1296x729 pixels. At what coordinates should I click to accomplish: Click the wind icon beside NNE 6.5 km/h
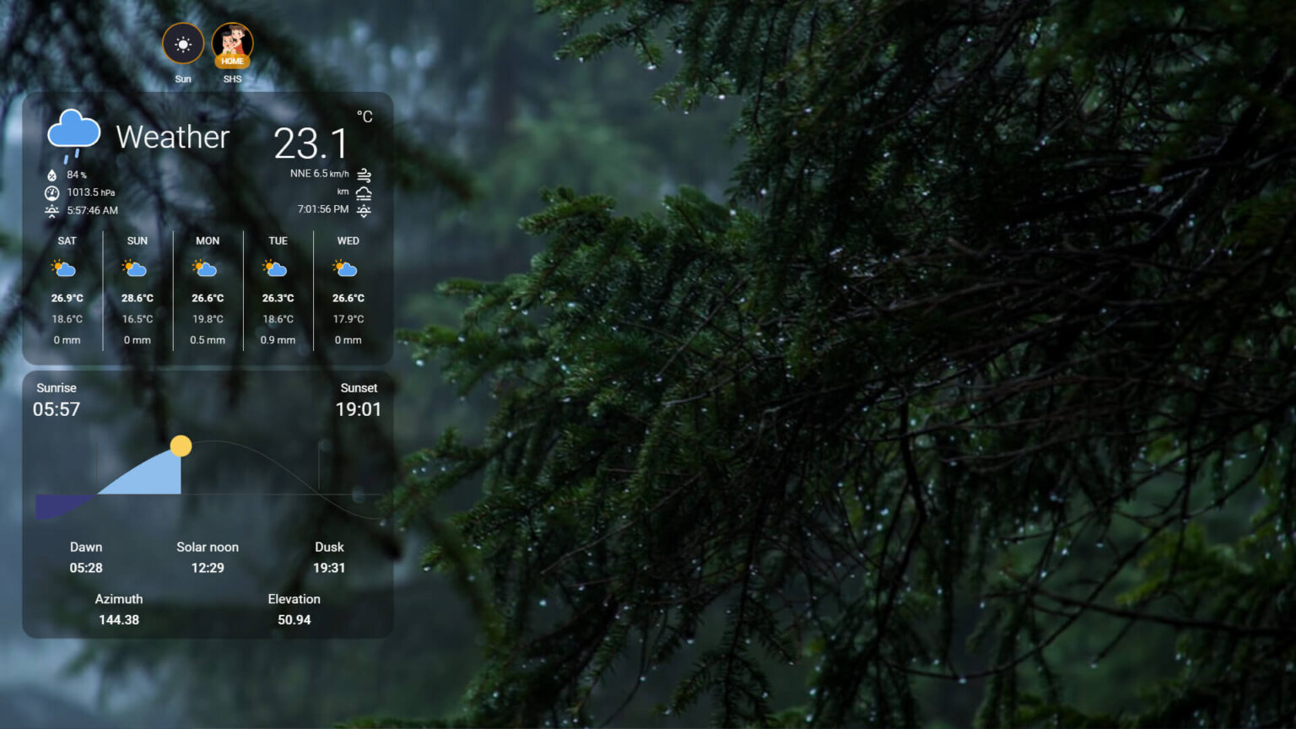(x=364, y=175)
